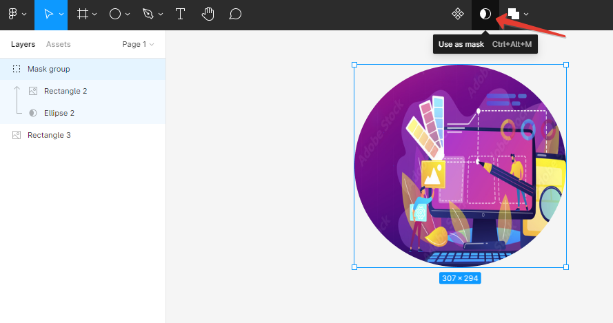Image resolution: width=613 pixels, height=323 pixels.
Task: Select the Rectangle 2 layer
Action: pos(83,91)
